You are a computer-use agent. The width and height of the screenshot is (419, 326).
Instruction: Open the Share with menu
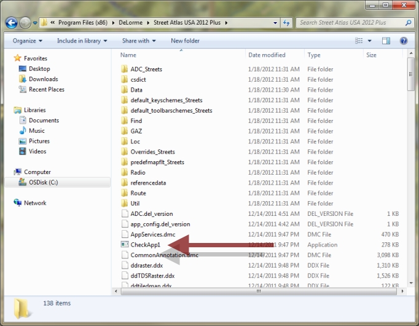139,41
